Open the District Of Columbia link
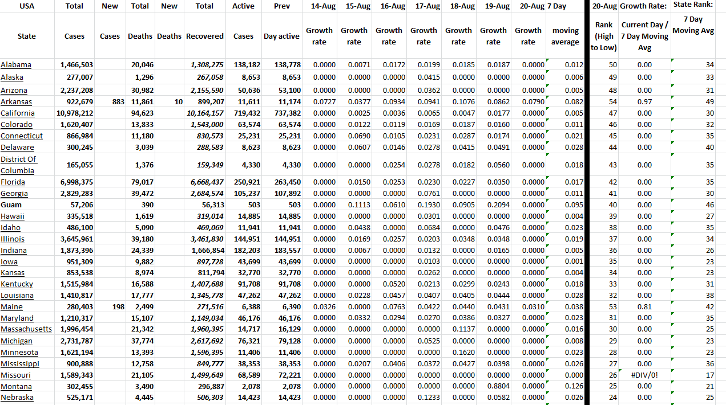 pos(19,165)
